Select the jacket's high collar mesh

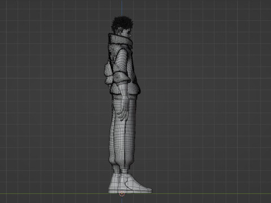tap(120, 40)
